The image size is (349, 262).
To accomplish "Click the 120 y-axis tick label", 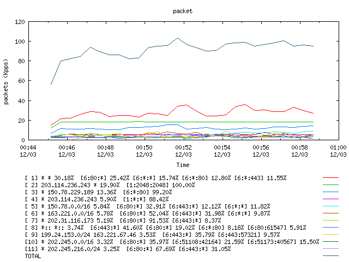I will pos(20,22).
